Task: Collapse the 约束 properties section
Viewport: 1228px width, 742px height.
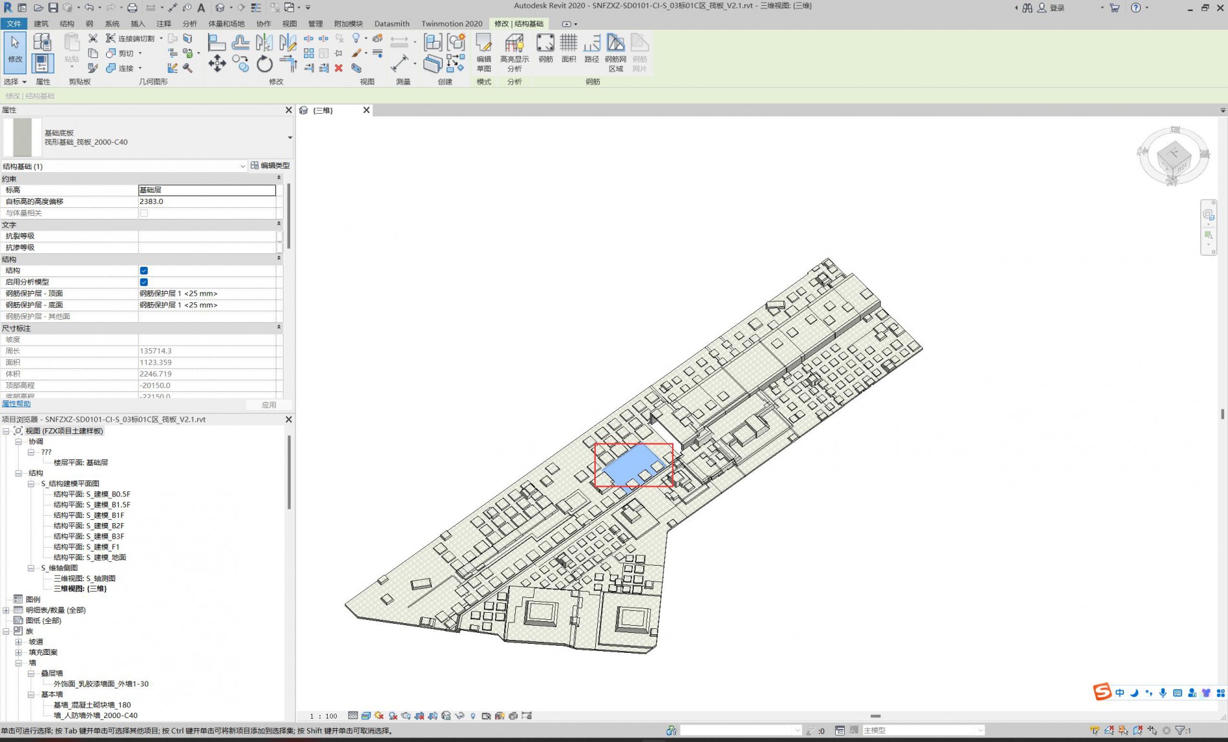Action: (279, 178)
